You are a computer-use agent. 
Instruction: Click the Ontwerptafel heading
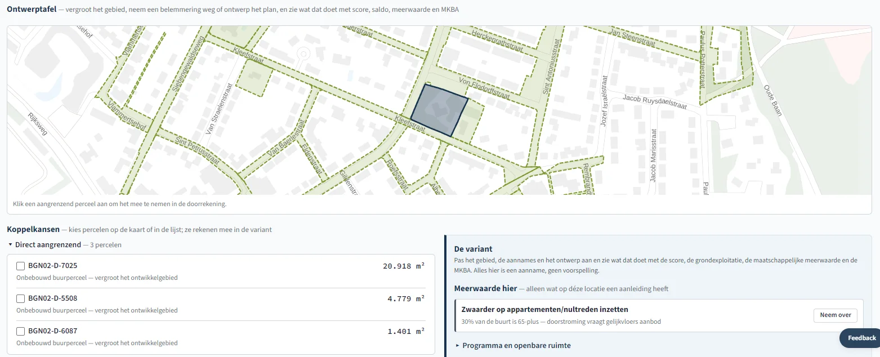[32, 10]
